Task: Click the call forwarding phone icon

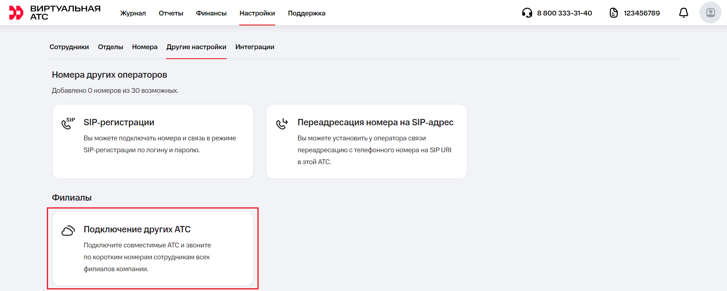Action: coord(282,124)
